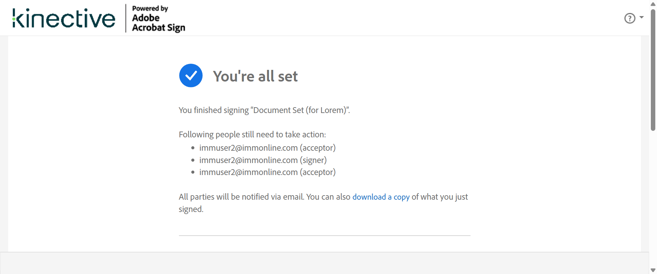Image resolution: width=657 pixels, height=274 pixels.
Task: Click the kinective logo
Action: pos(64,18)
